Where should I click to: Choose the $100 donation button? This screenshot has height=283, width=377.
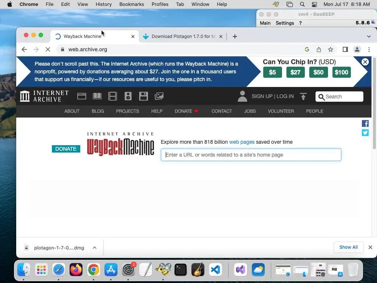click(341, 72)
